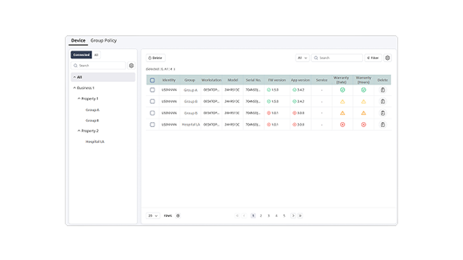This screenshot has width=463, height=260.
Task: Click the Filter button
Action: (373, 58)
